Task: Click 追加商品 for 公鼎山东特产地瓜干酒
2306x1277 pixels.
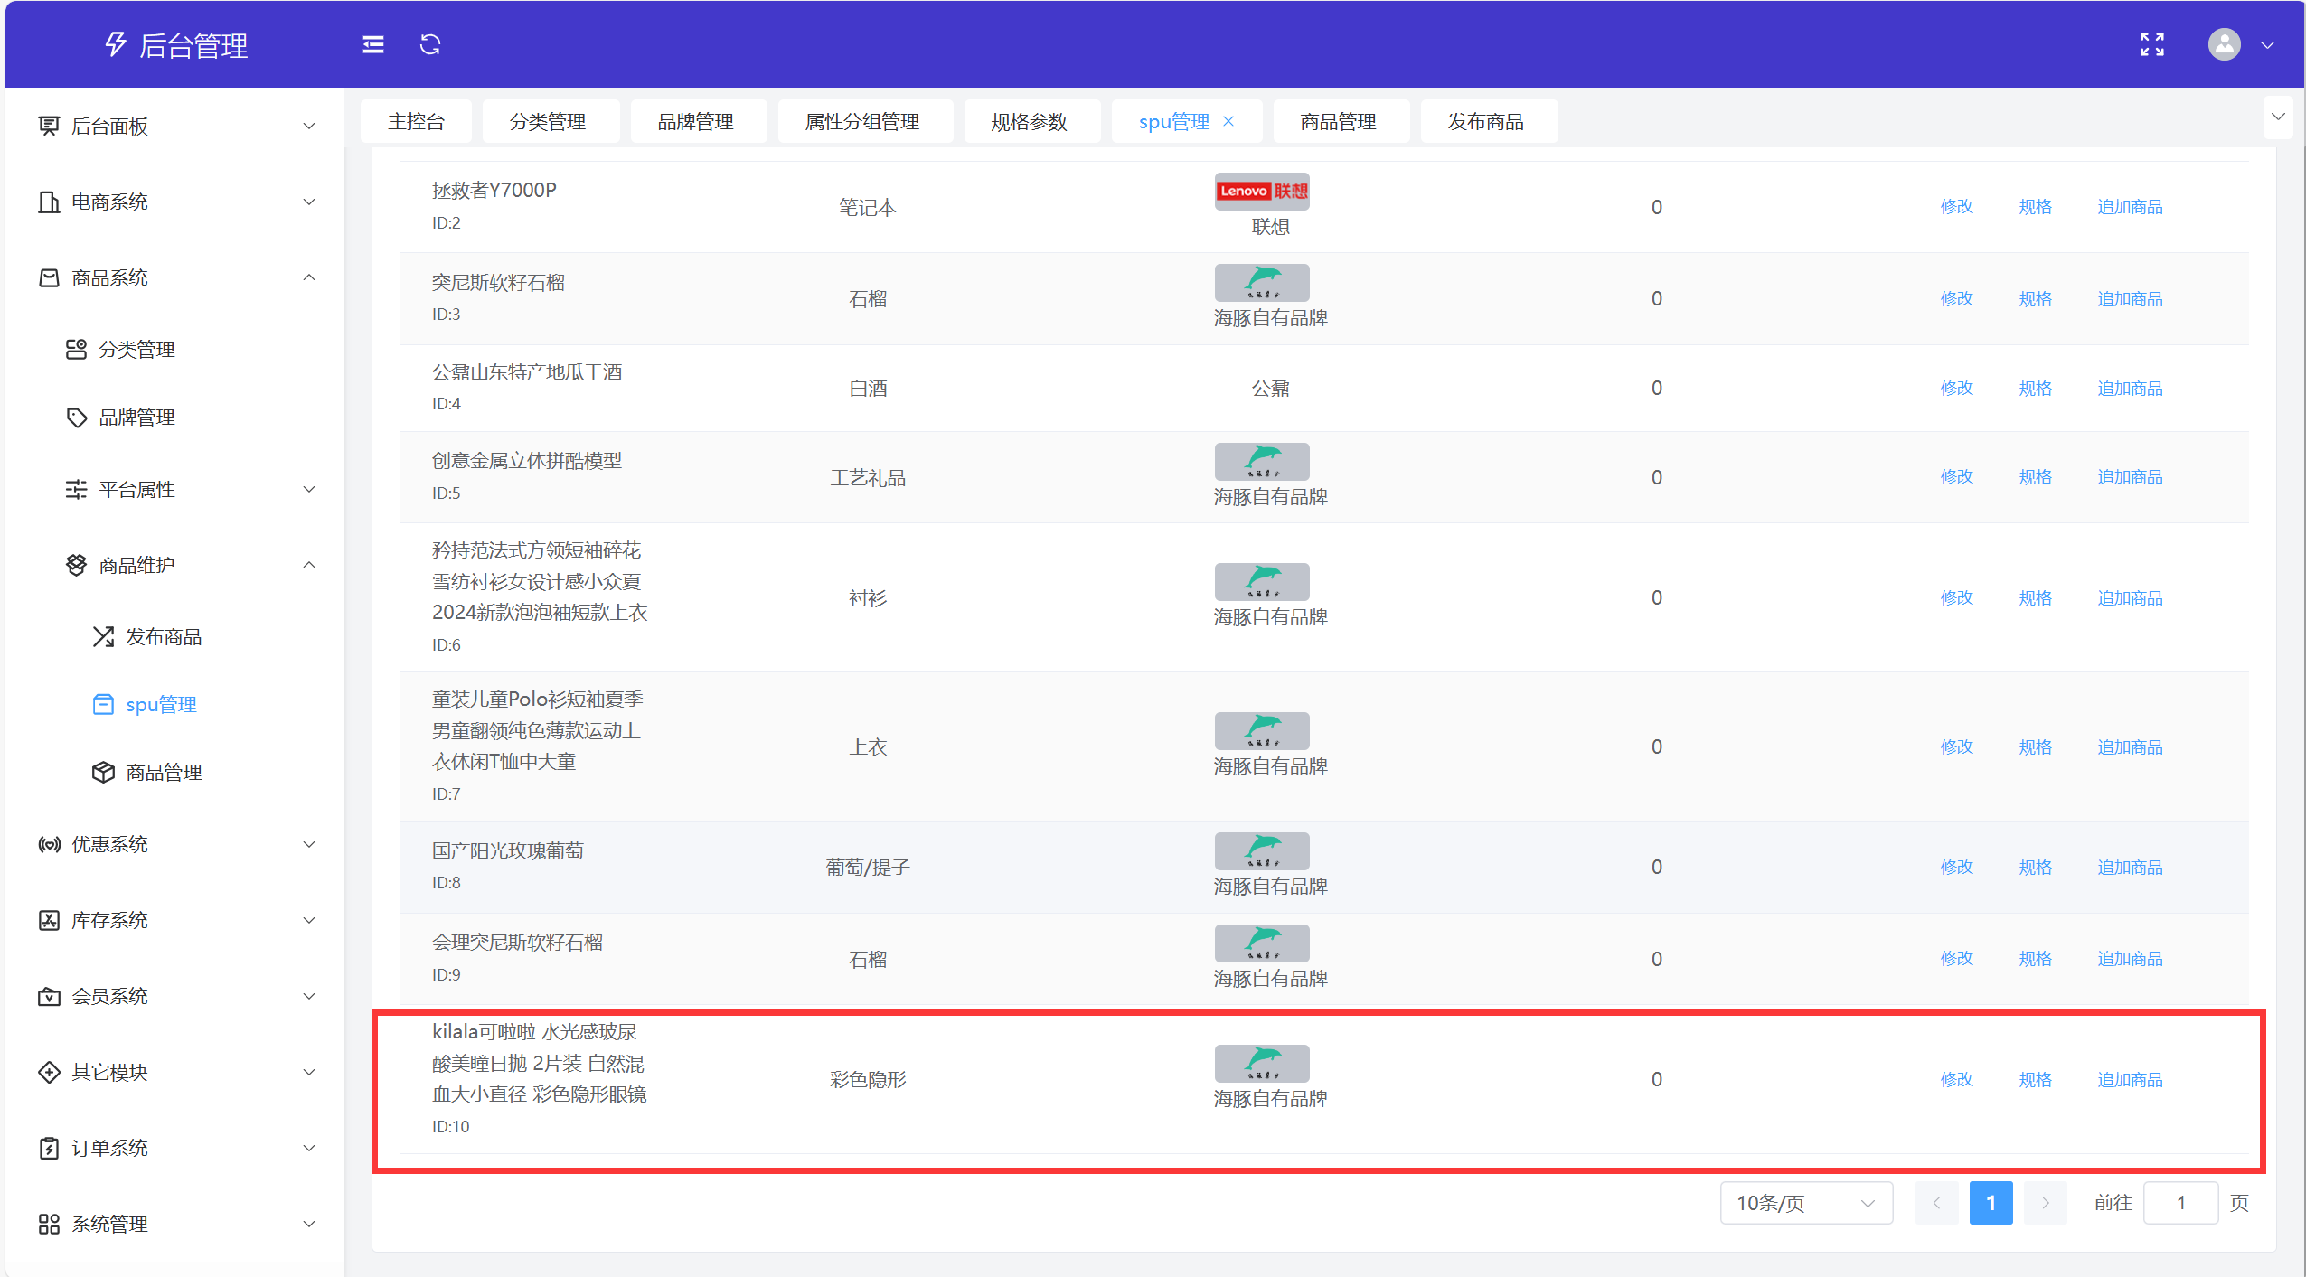Action: pos(2130,388)
